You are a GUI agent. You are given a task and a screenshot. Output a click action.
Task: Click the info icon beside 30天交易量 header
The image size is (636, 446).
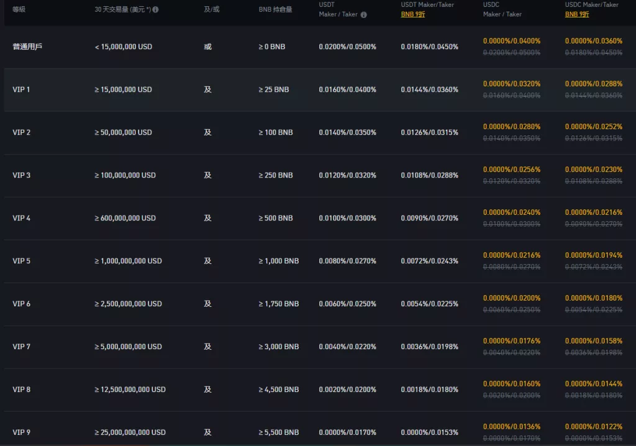pos(155,9)
